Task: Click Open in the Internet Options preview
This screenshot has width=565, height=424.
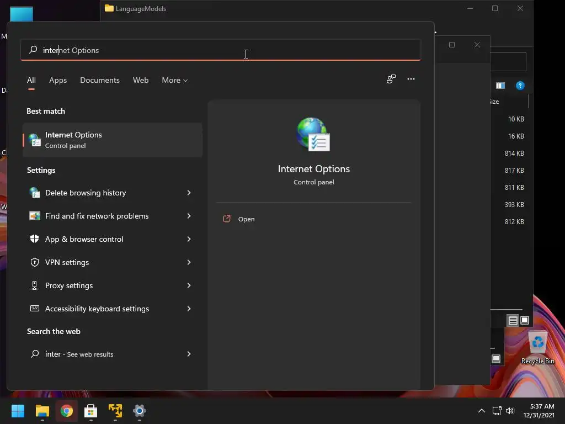Action: point(247,219)
